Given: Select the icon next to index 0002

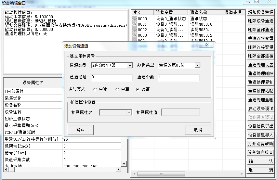Looking at the screenshot, I should (x=135, y=30).
